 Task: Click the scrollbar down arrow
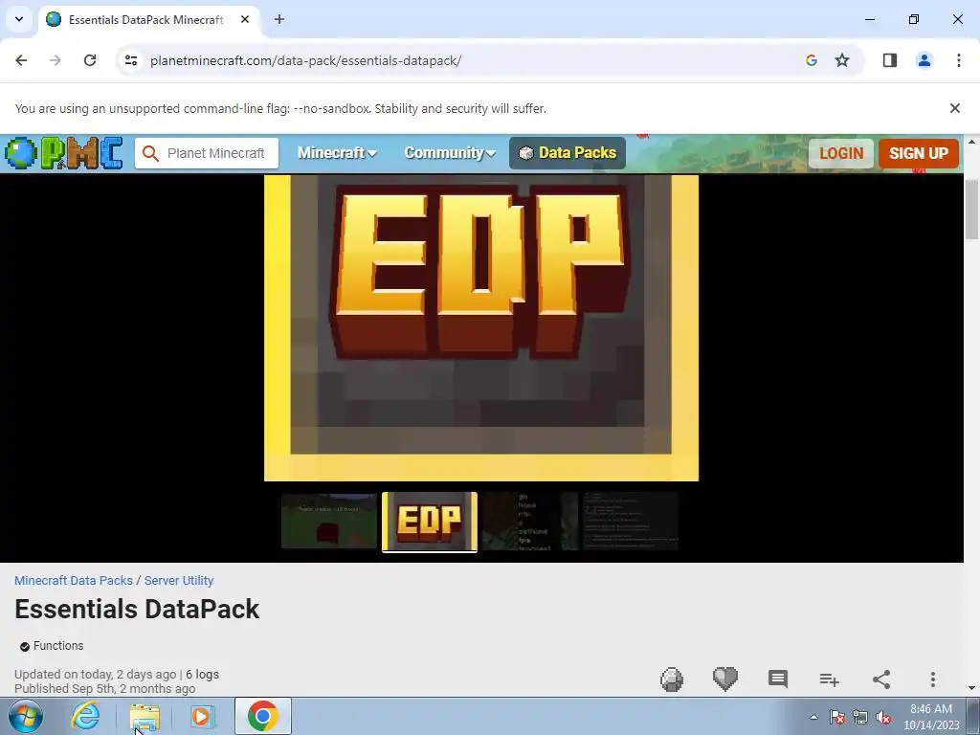pos(972,688)
